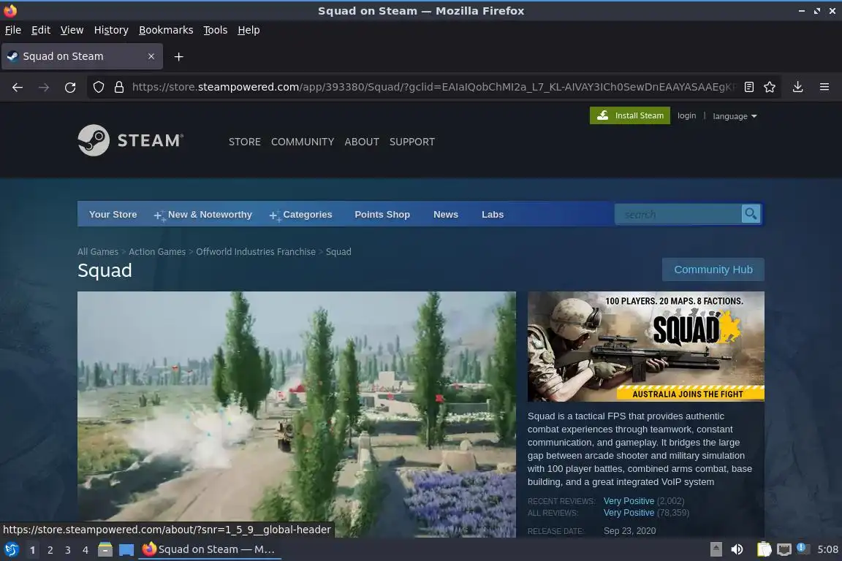Open the file manager taskbar icon
This screenshot has height=561, width=842.
(x=105, y=549)
